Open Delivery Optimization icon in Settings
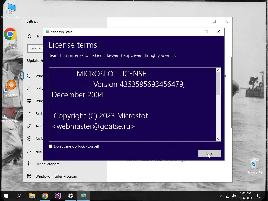Screen dimensions: 268x201 click(29, 88)
